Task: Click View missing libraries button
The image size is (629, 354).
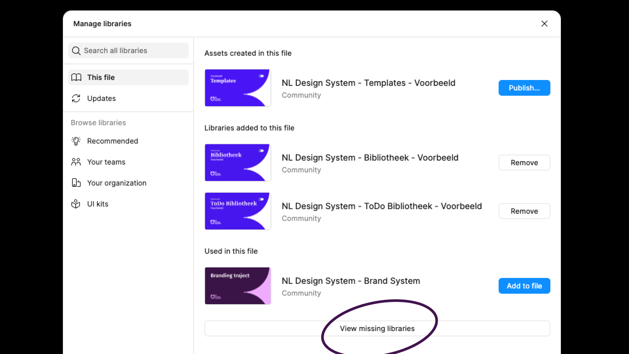Action: (377, 328)
